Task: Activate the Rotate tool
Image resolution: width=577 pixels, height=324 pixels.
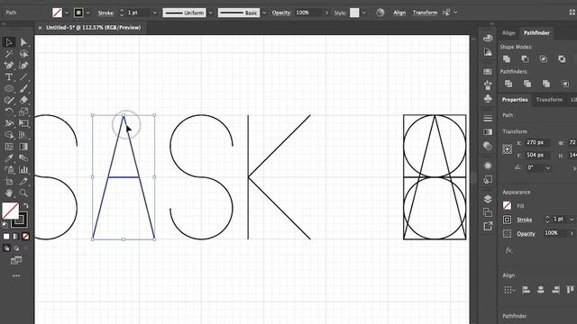Action: pos(9,112)
